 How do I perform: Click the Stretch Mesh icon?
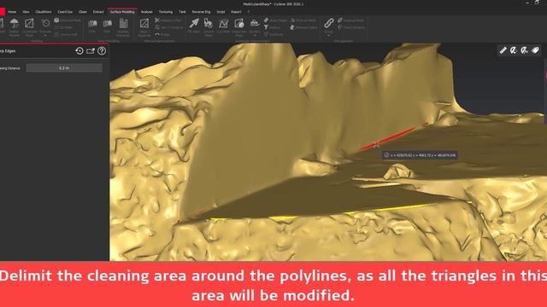[239, 23]
